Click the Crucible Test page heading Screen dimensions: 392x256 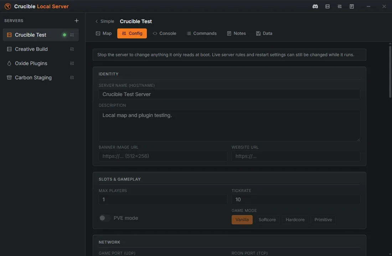coord(136,21)
